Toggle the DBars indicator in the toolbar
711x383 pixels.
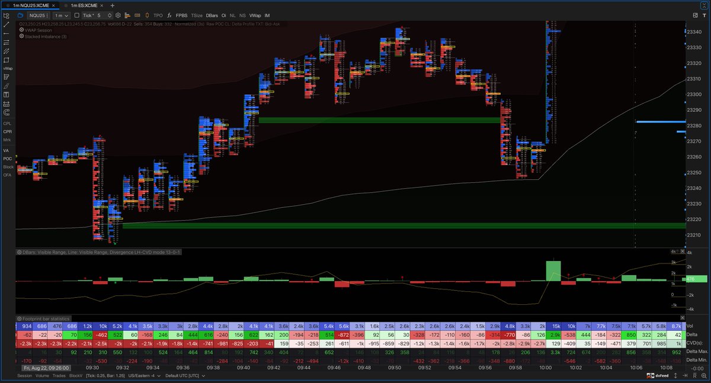212,15
